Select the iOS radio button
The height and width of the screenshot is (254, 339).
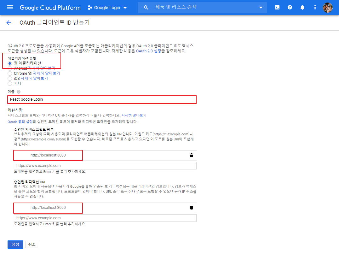coord(10,78)
